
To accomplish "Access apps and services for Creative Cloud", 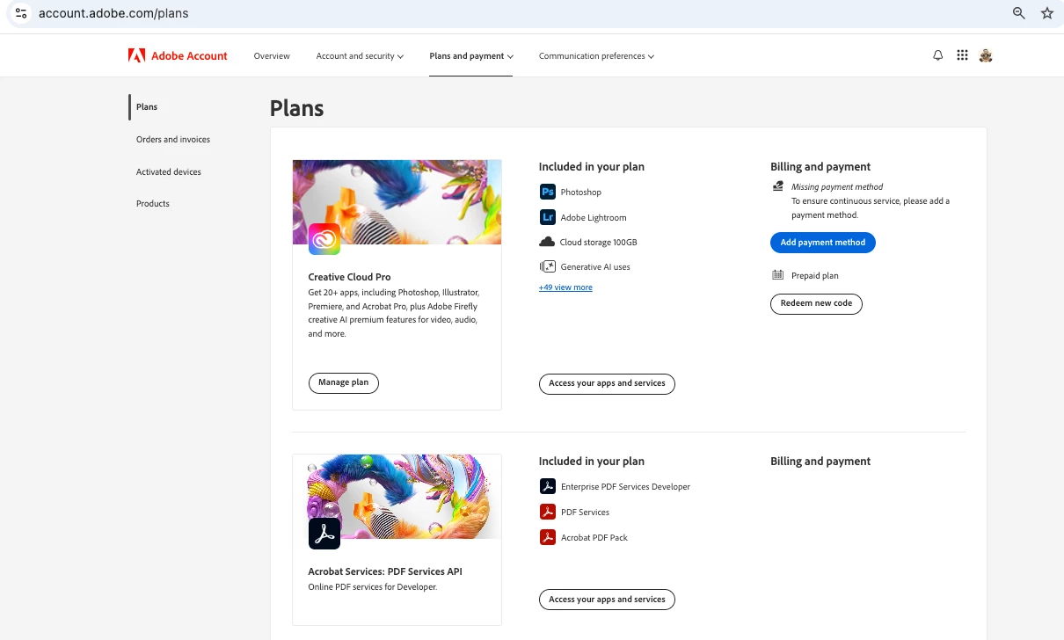I will pos(607,383).
